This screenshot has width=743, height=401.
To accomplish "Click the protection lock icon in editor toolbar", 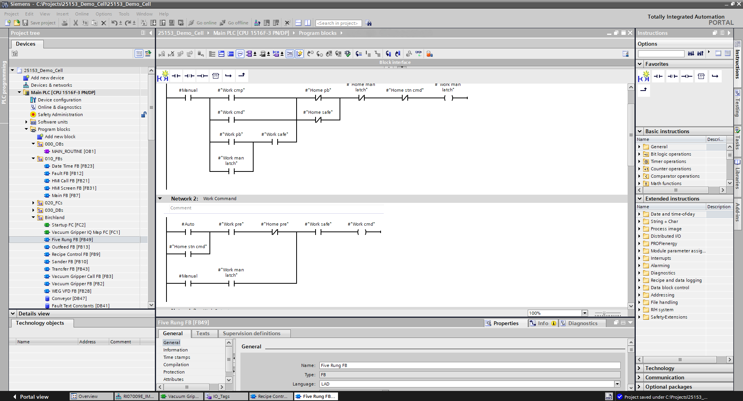I will [x=429, y=54].
